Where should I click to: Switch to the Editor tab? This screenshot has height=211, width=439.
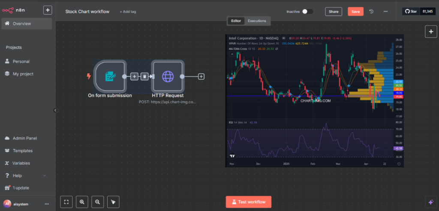coord(236,21)
